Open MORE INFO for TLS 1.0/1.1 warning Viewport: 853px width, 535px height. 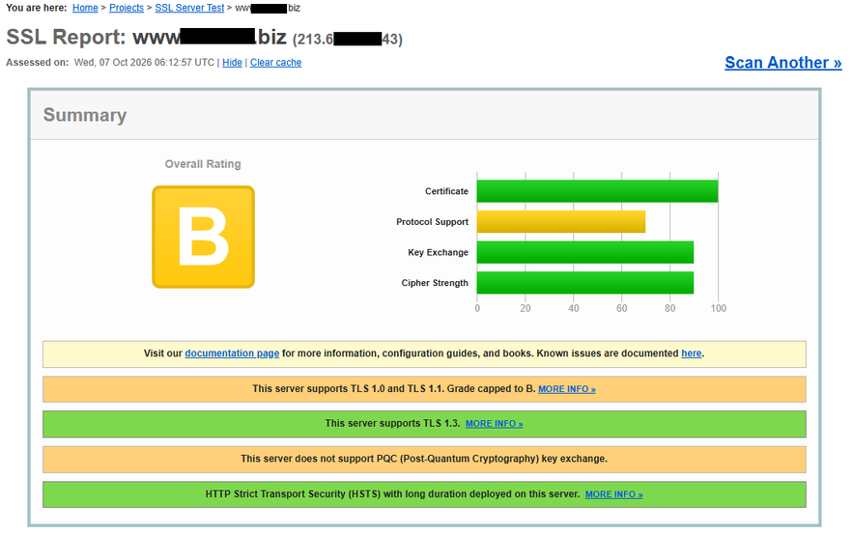pos(567,389)
